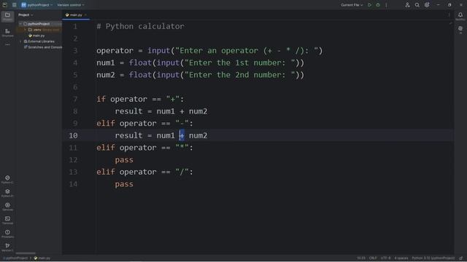Click the selected + on line 10
The height and width of the screenshot is (262, 467).
tap(182, 135)
